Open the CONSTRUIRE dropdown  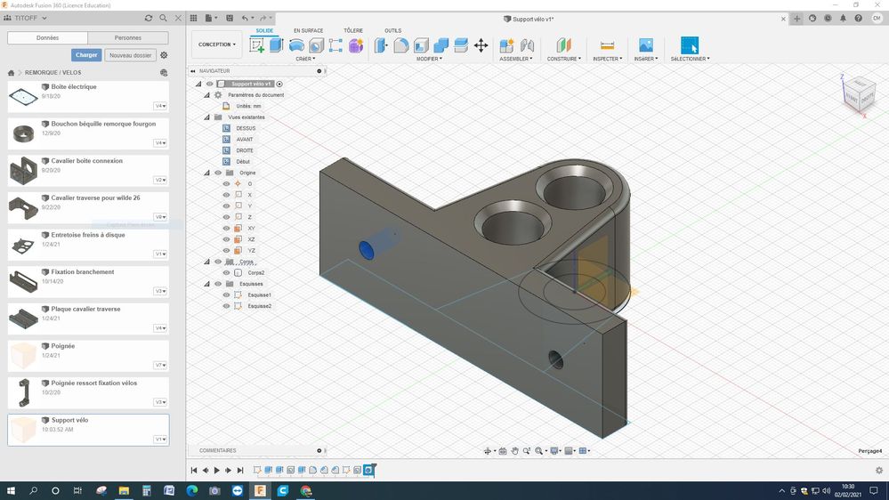click(x=564, y=59)
